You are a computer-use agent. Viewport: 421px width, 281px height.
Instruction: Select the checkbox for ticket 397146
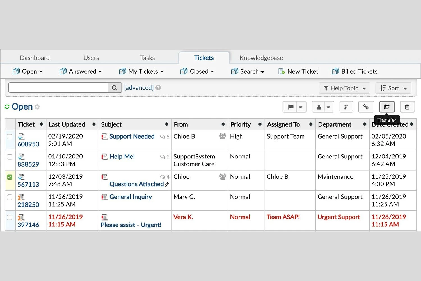pyautogui.click(x=10, y=217)
